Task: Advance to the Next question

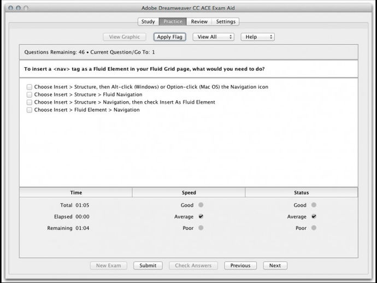Action: point(275,266)
